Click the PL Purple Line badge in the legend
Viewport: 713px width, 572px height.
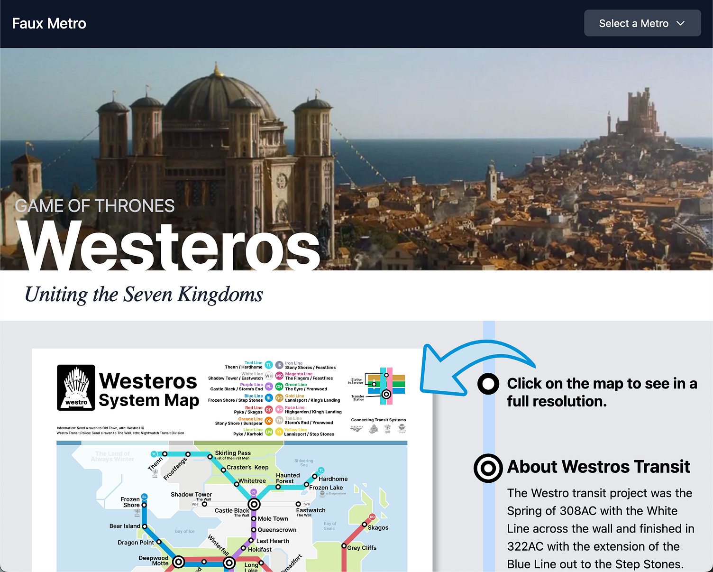269,387
